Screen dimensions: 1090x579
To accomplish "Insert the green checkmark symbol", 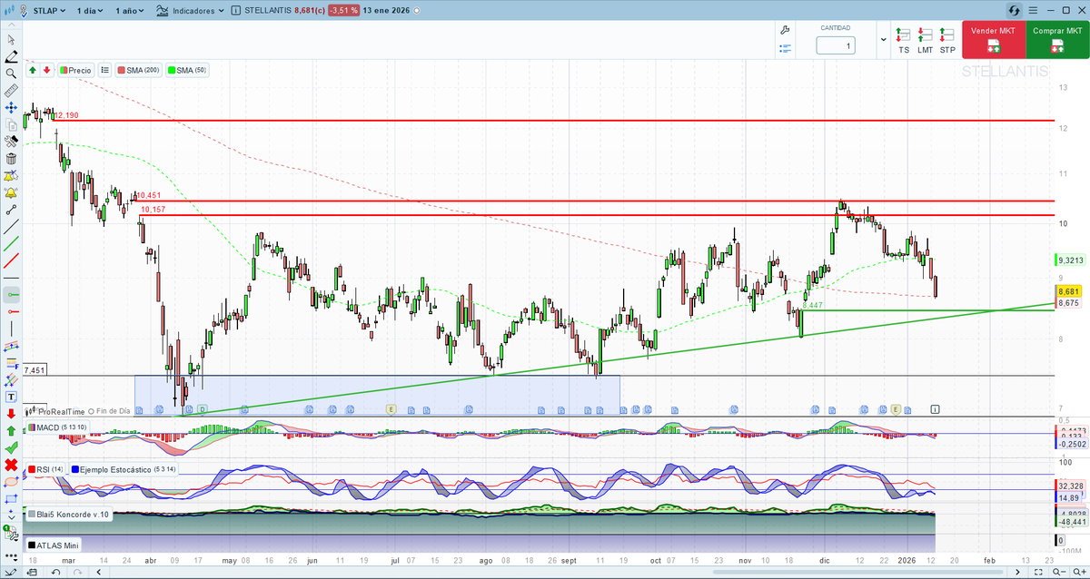I will (11, 447).
